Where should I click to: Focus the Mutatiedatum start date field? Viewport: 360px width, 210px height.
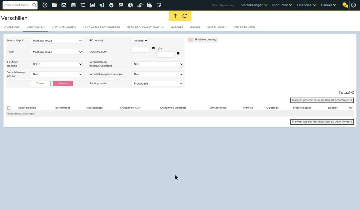point(141,49)
